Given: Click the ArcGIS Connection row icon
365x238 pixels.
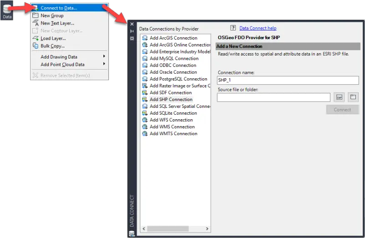Looking at the screenshot, I should [145, 38].
